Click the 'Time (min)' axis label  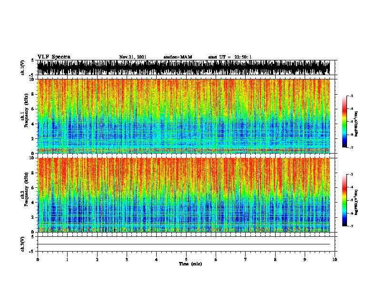[190, 264]
